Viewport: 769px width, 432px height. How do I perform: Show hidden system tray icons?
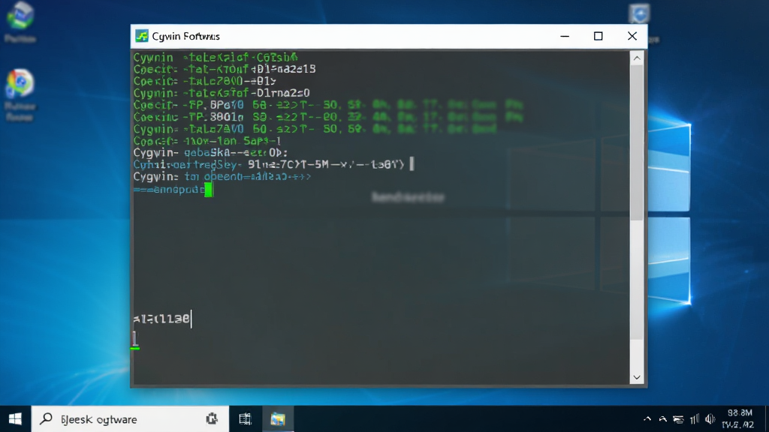pyautogui.click(x=647, y=418)
